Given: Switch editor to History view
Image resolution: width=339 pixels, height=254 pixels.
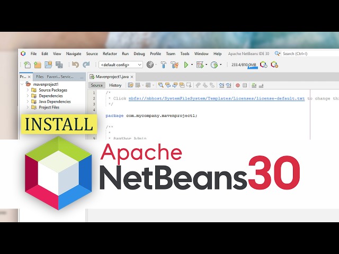Looking at the screenshot, I should point(115,85).
